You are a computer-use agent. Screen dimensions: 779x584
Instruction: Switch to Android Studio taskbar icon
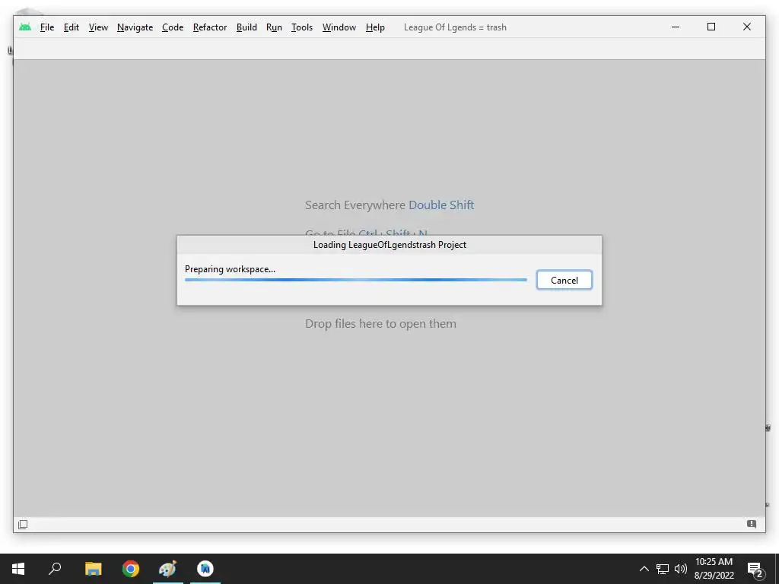click(205, 569)
